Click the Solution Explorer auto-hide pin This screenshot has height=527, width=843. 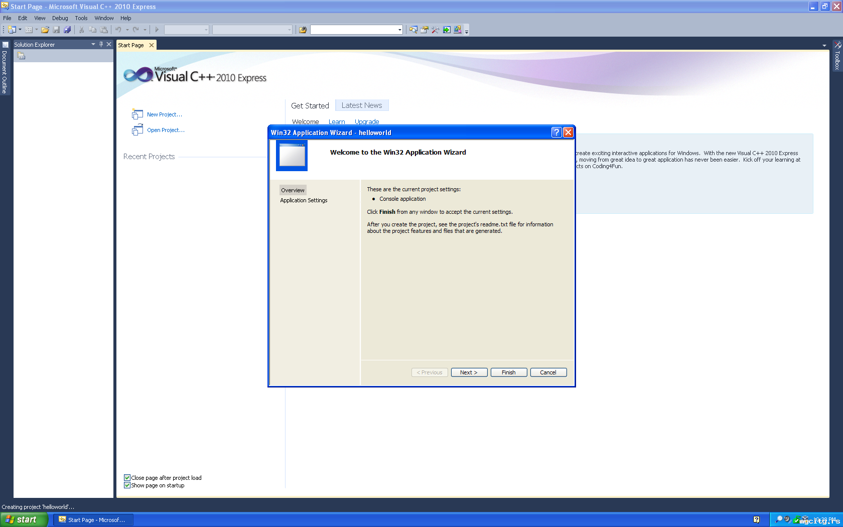pos(101,44)
